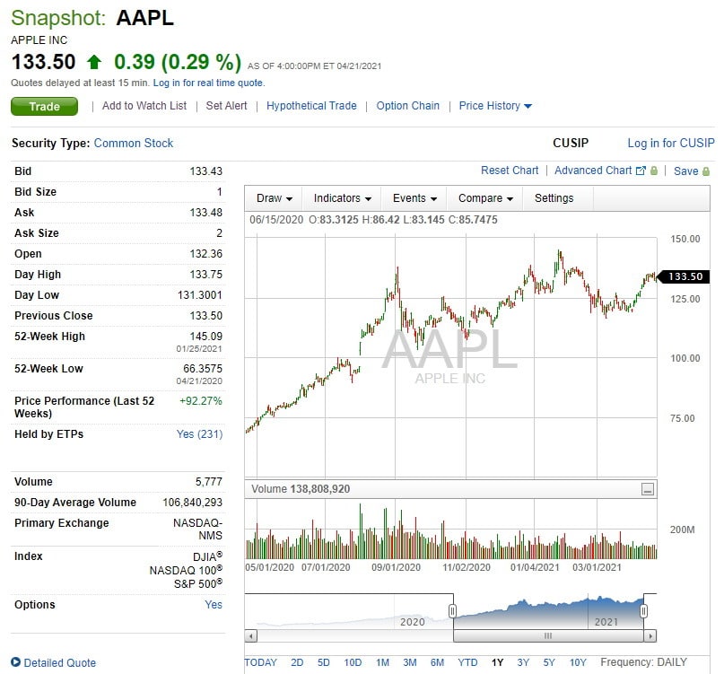The width and height of the screenshot is (724, 674).
Task: Click the Bid value 133.43
Action: 206,171
